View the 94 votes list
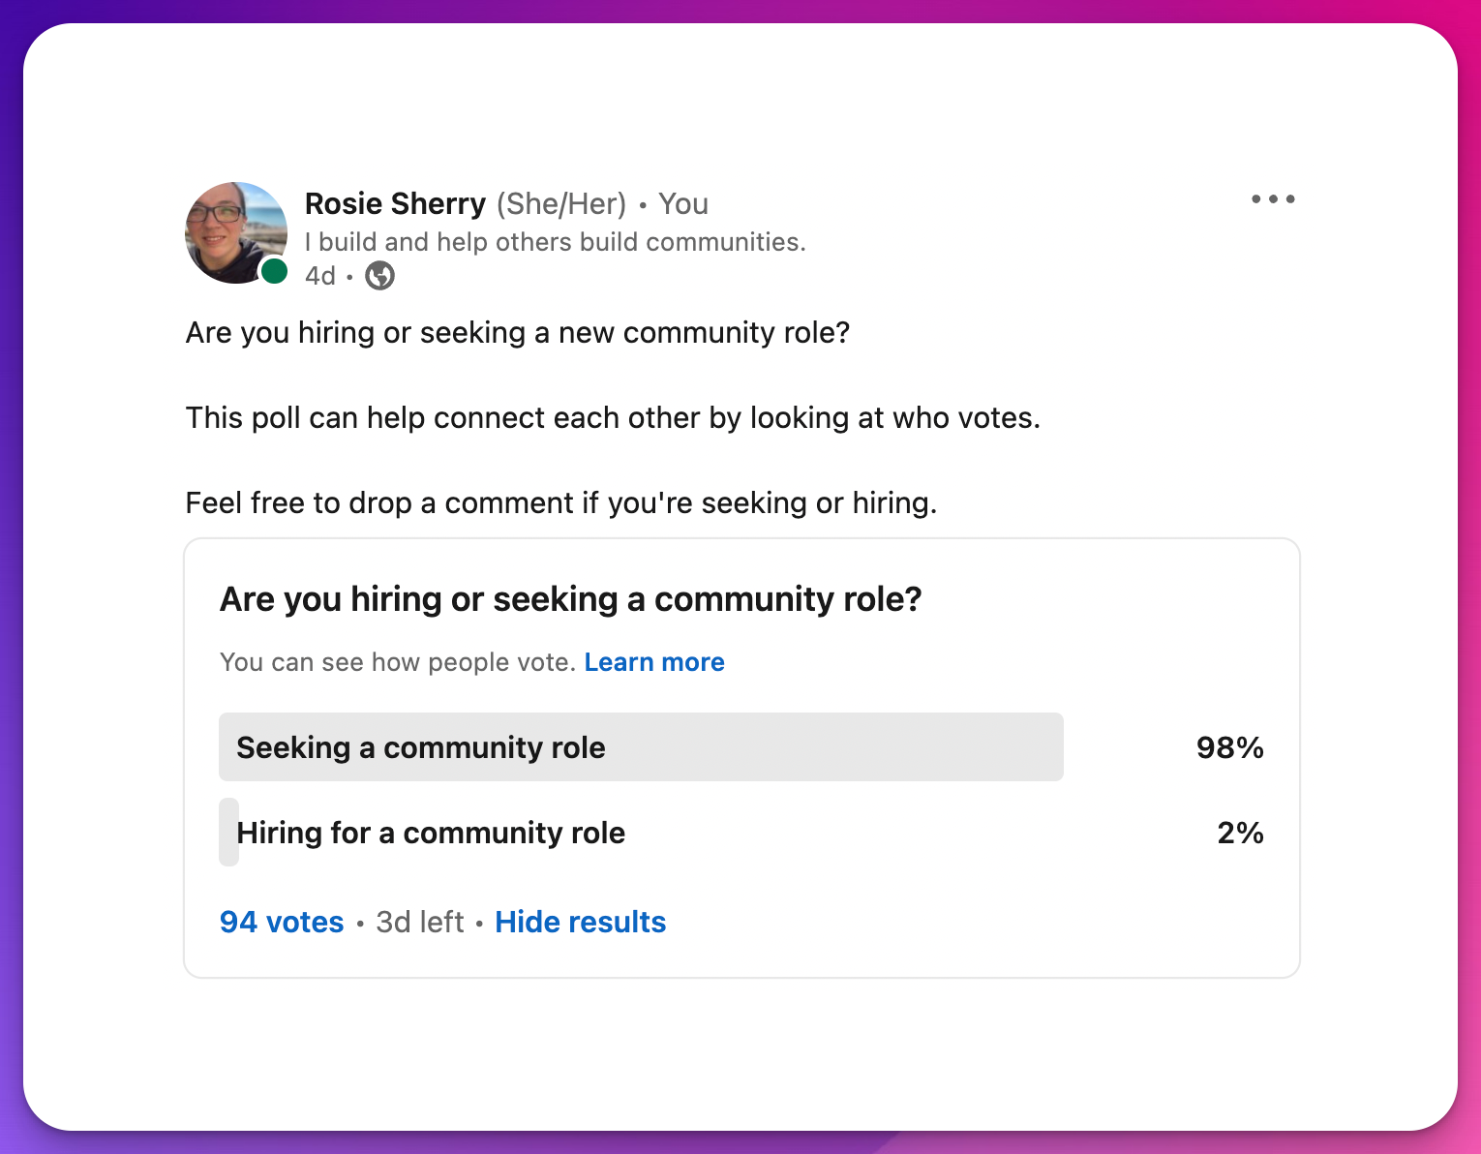Viewport: 1481px width, 1154px height. click(x=282, y=922)
